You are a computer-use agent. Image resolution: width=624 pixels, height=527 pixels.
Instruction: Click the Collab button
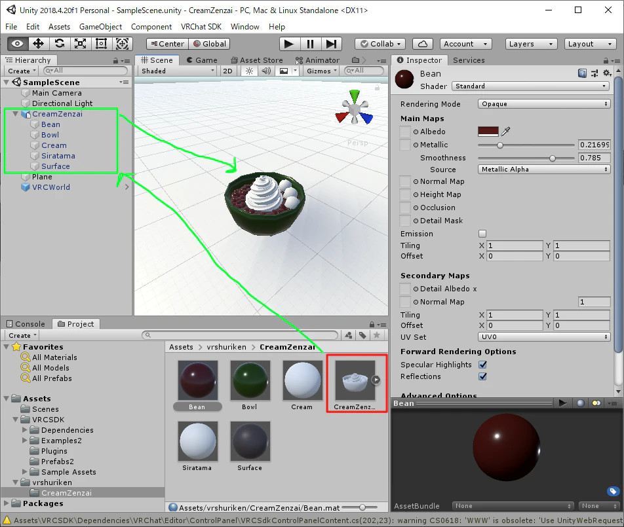coord(381,44)
